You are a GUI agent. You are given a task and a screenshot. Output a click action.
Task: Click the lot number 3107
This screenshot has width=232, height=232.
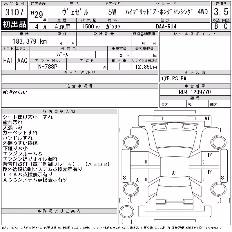[14, 12]
